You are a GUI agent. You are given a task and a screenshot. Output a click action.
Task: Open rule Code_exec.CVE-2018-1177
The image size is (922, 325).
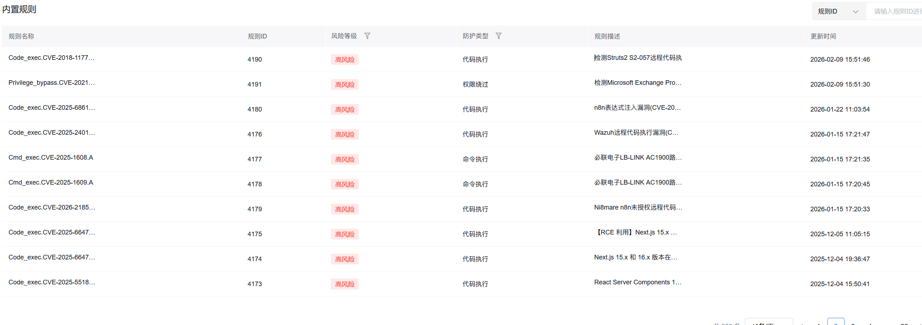pos(51,57)
